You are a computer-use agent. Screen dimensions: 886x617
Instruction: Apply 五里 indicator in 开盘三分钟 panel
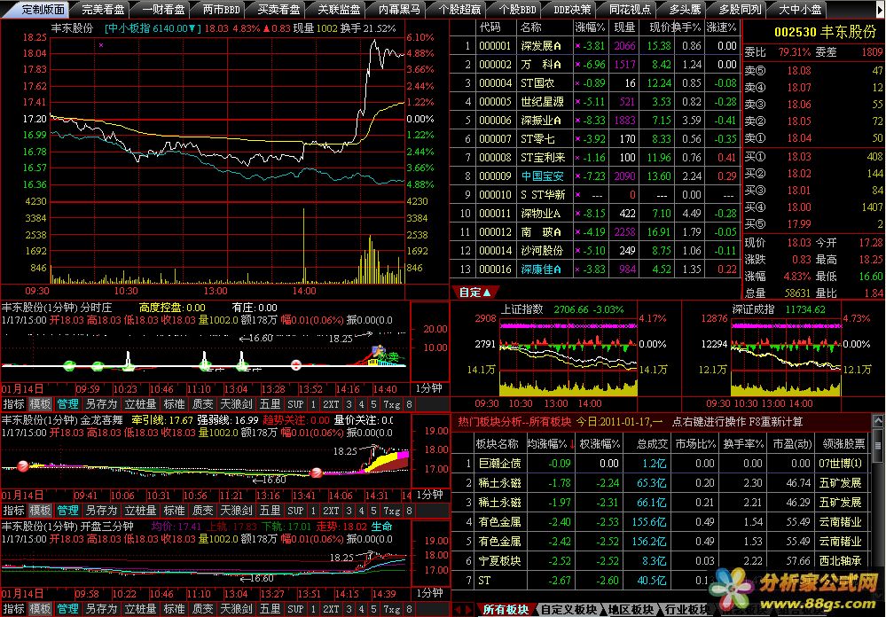coord(270,609)
